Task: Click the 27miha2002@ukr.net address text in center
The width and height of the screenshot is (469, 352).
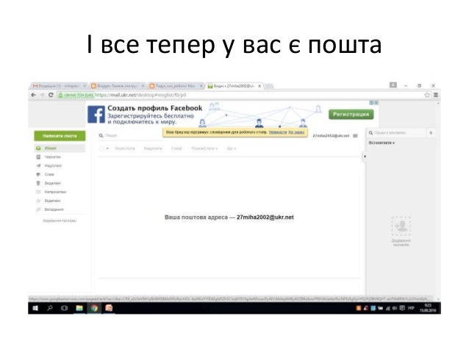Action: click(265, 218)
